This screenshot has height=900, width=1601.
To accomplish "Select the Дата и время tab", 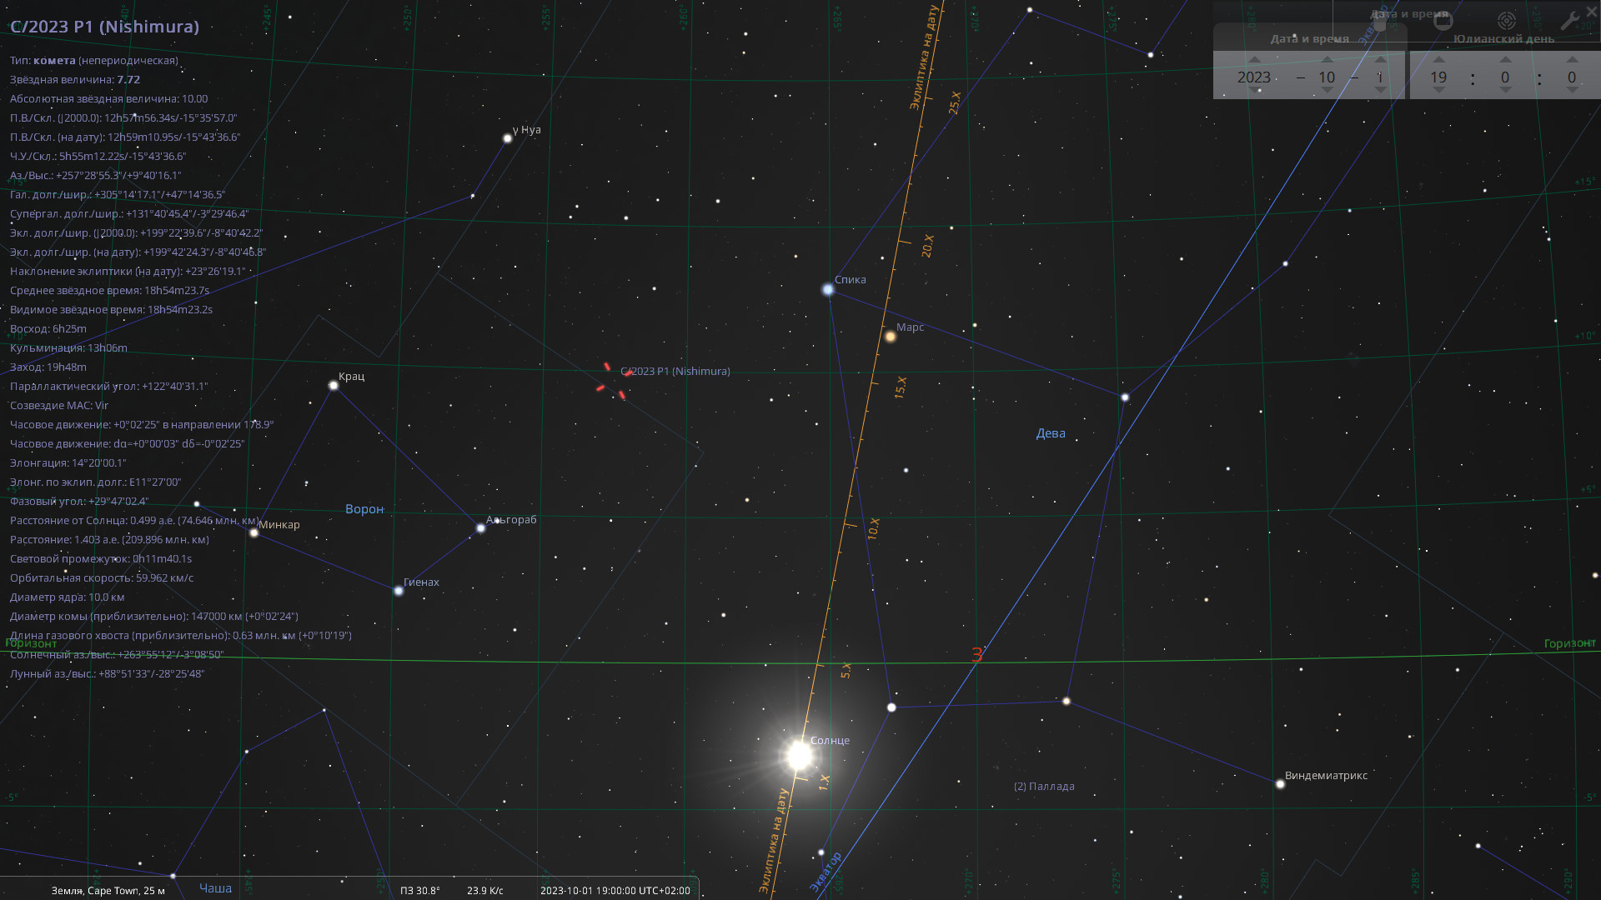I will pyautogui.click(x=1309, y=38).
